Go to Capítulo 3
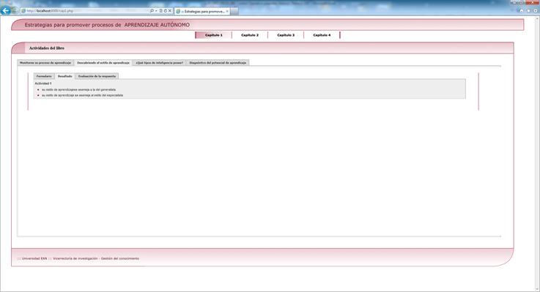 coord(286,35)
